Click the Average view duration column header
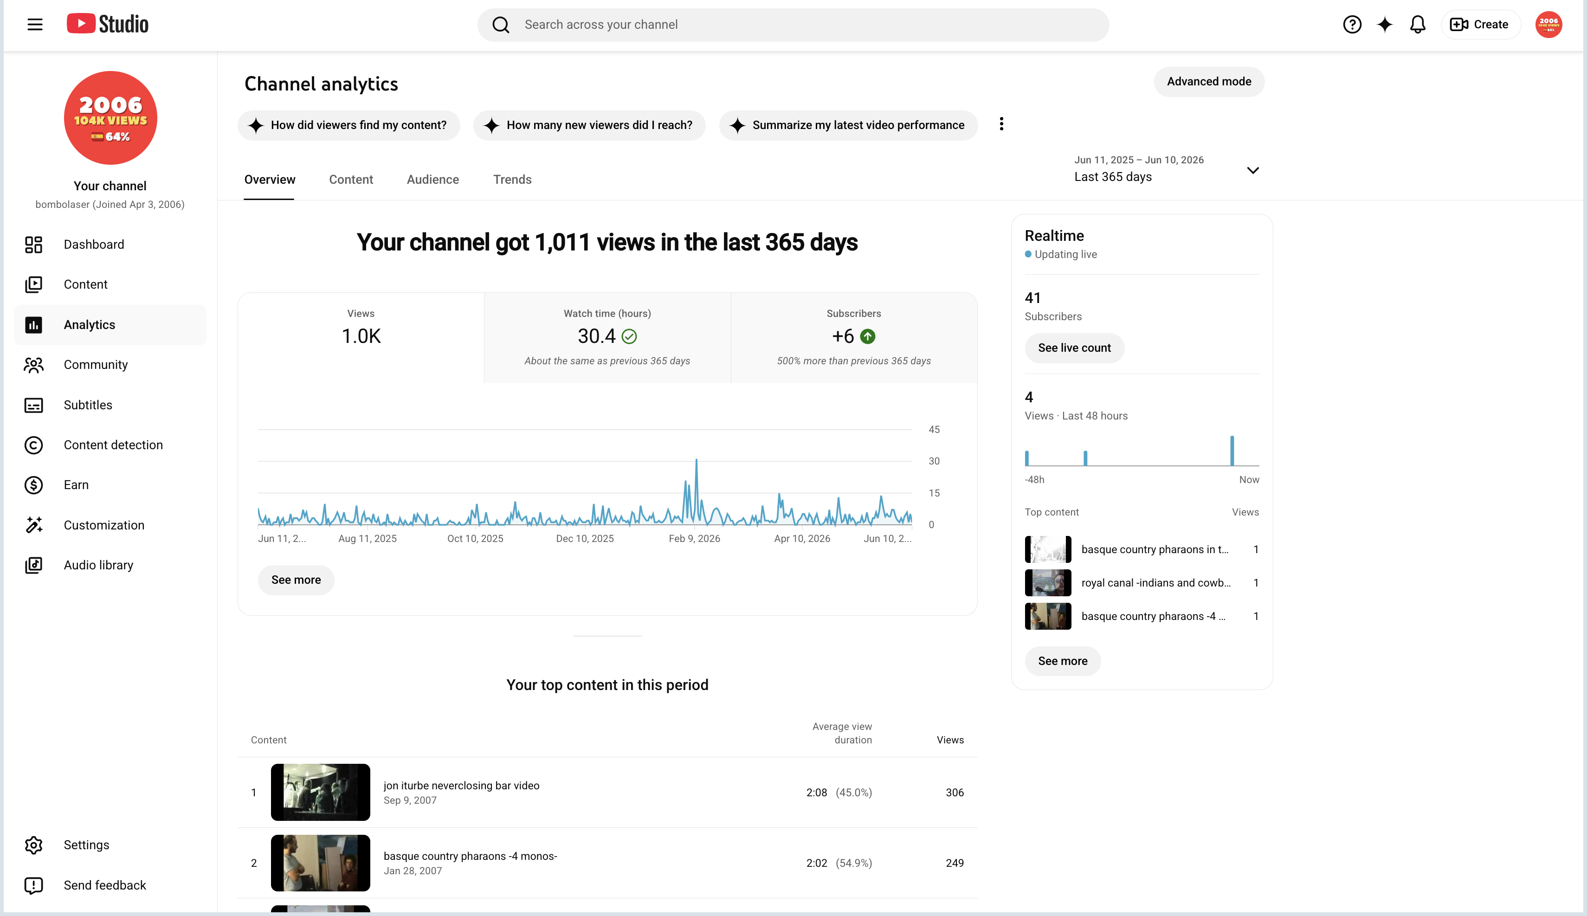The image size is (1587, 916). click(x=842, y=734)
